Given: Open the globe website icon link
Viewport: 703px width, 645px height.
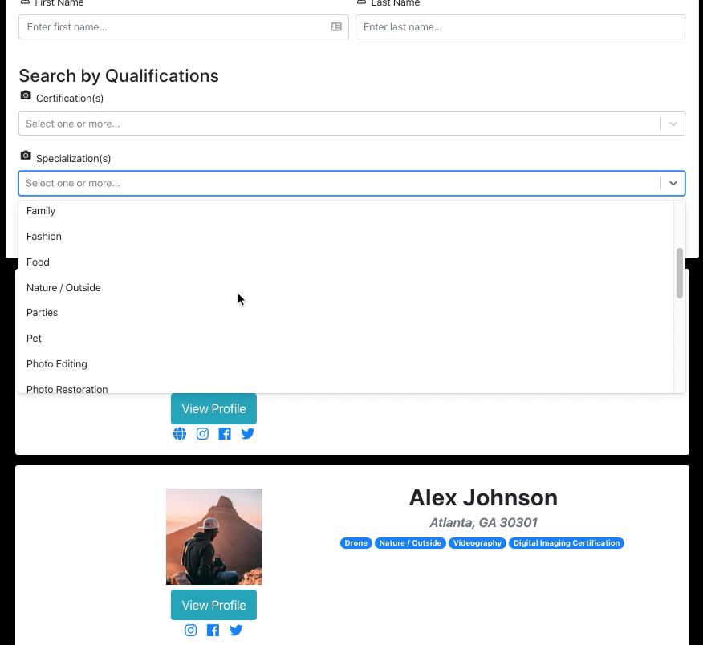Looking at the screenshot, I should coord(180,434).
